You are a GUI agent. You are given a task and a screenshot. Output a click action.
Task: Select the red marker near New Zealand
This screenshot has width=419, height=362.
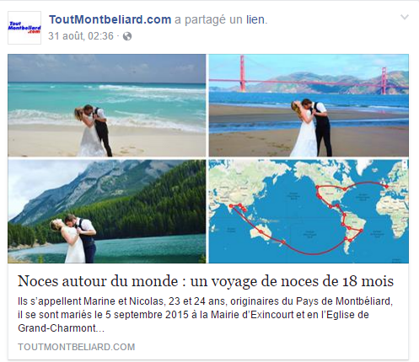point(283,242)
